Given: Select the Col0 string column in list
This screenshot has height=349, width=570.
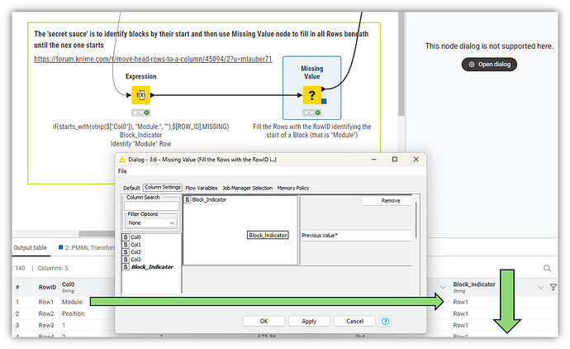Looking at the screenshot, I should (135, 237).
